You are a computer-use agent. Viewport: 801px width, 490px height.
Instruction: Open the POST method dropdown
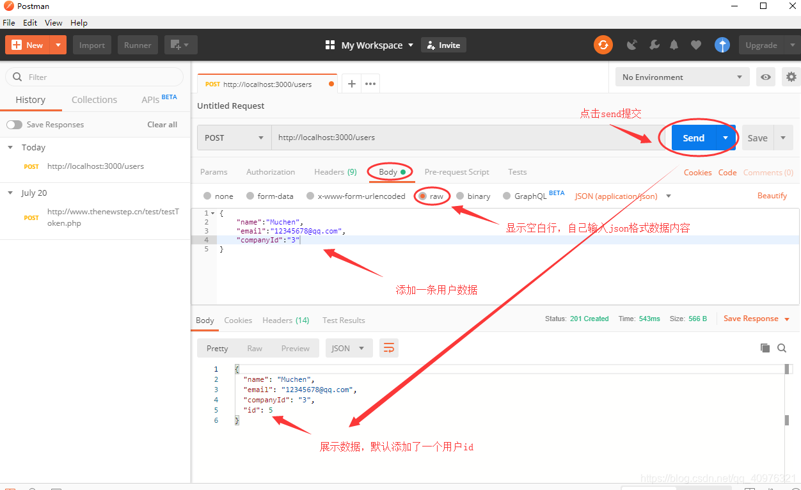point(234,138)
